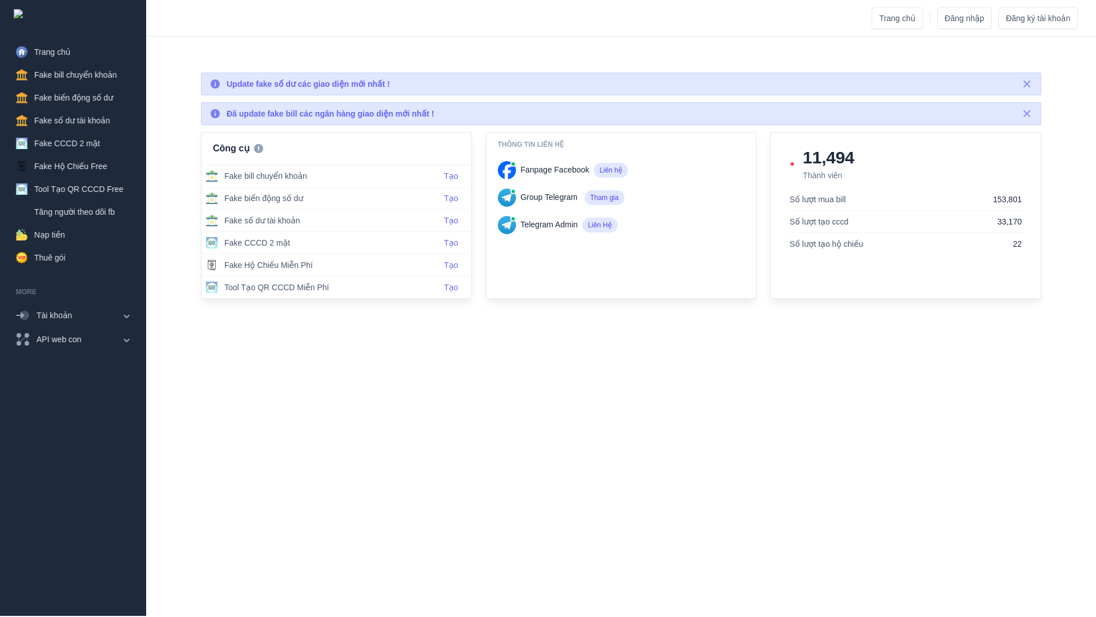Click the 'Số lượt tạo hộ chiếu' label

tap(827, 244)
